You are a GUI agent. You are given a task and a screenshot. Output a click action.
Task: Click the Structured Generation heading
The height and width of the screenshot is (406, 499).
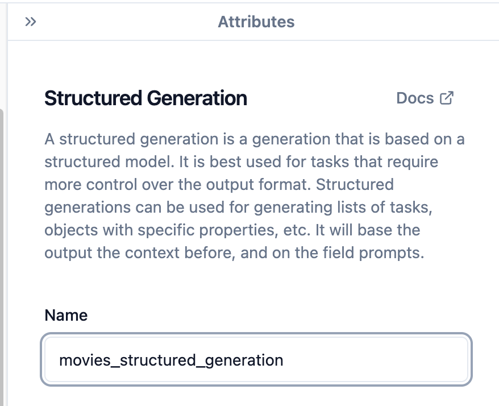coord(145,98)
